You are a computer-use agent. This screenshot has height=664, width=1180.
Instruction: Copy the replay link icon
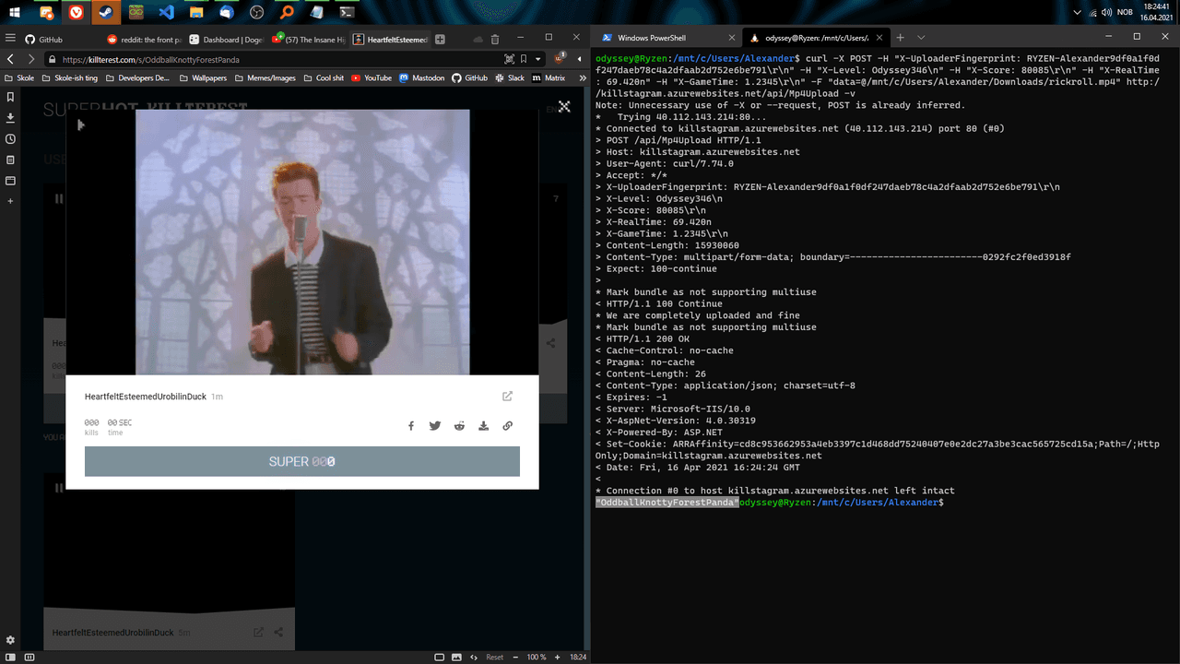click(507, 426)
